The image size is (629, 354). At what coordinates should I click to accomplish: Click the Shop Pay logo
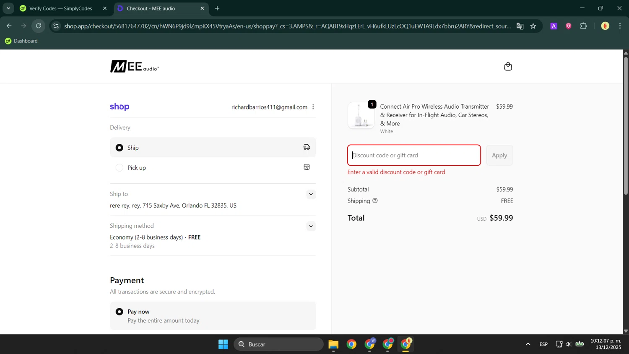(x=120, y=107)
